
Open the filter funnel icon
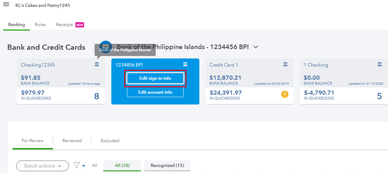[77, 165]
